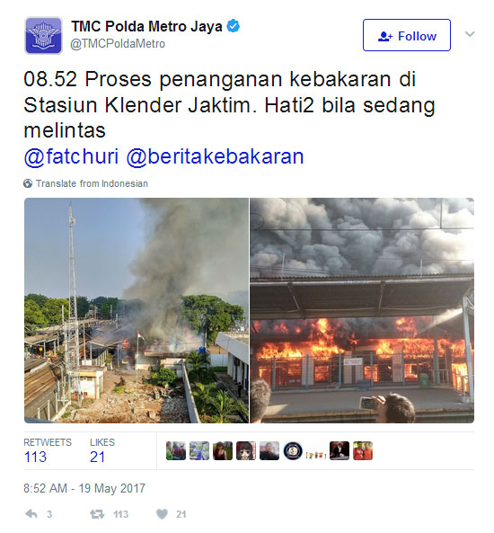
Task: Open the right burning station photo
Action: pyautogui.click(x=362, y=310)
